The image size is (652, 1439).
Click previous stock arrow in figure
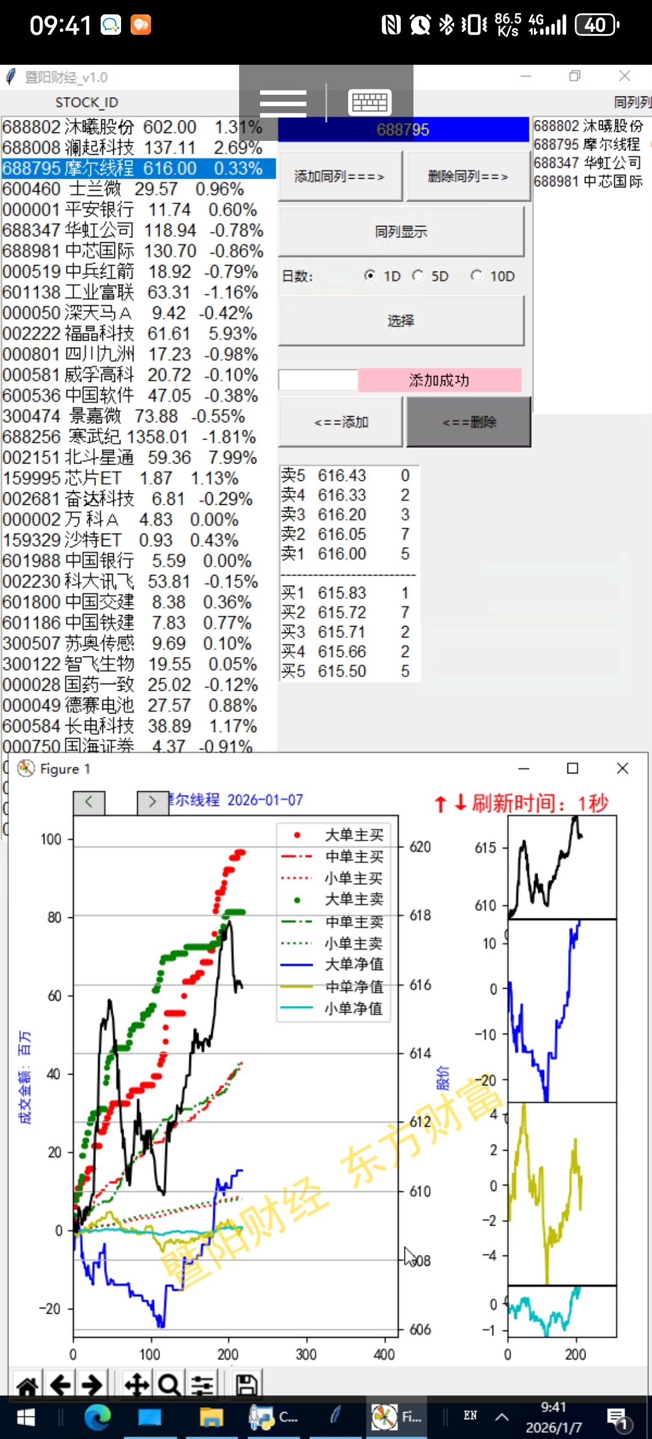(89, 802)
